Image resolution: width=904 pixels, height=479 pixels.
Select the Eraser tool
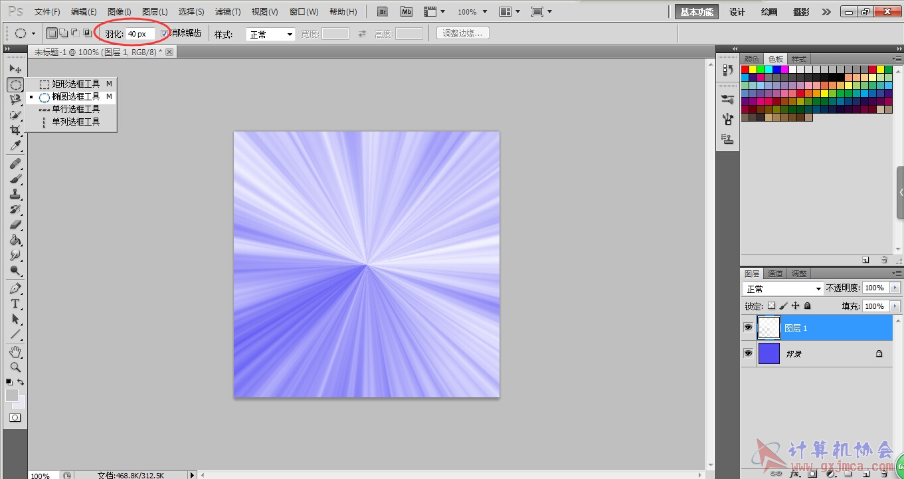click(x=15, y=225)
